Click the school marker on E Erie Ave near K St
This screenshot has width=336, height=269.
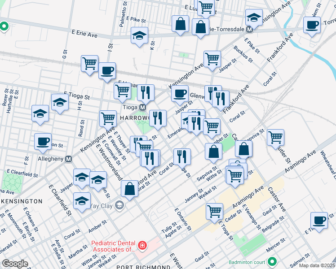140,36
